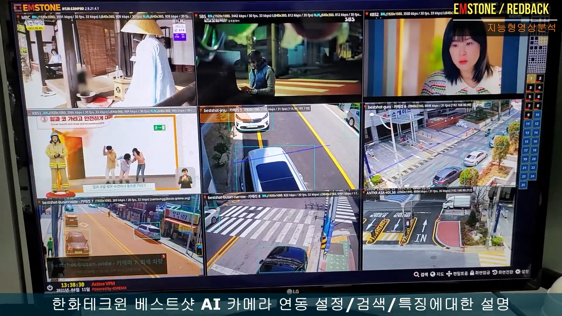
Task: Select channel button 9
Action: click(529, 115)
